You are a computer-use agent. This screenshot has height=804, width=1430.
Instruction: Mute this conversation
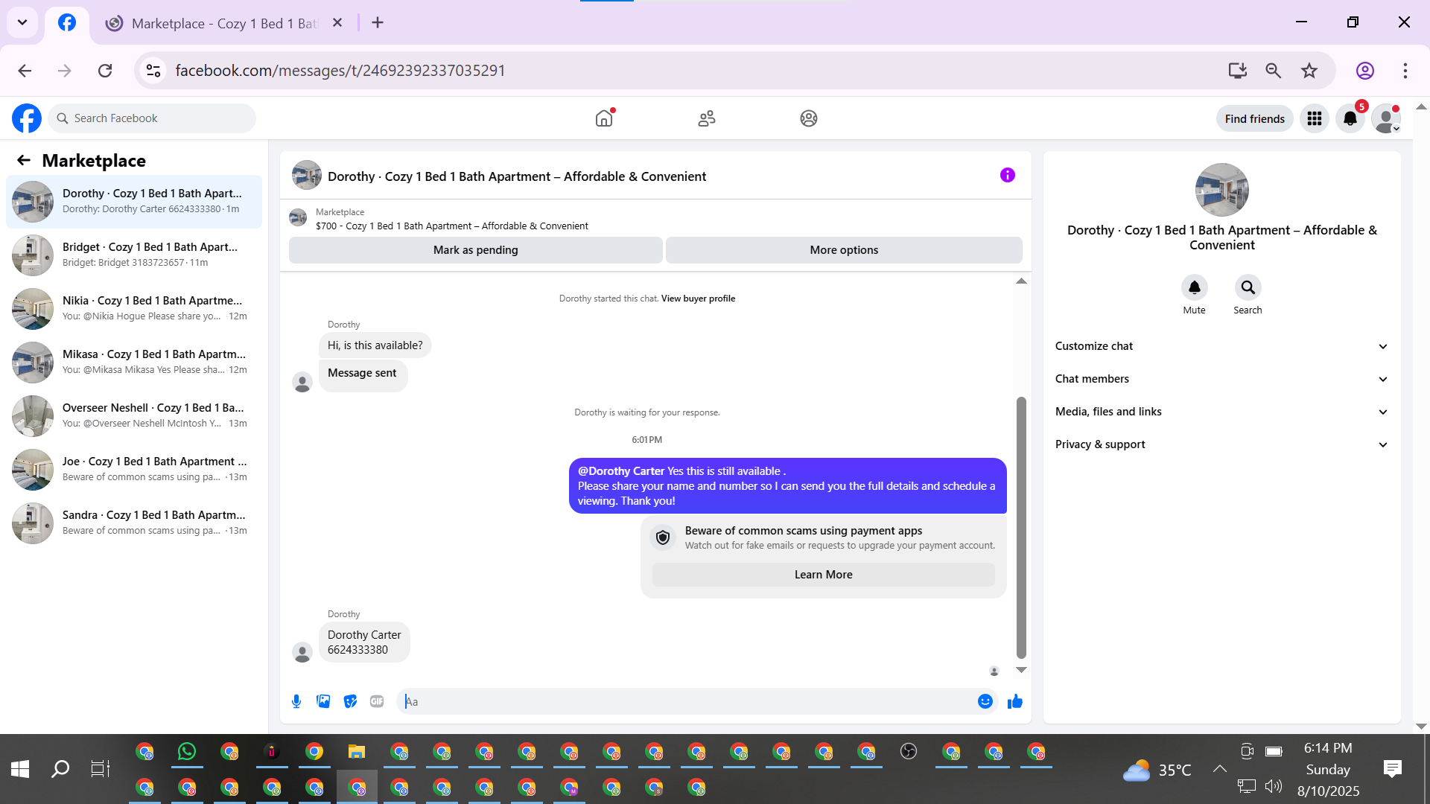[1194, 287]
